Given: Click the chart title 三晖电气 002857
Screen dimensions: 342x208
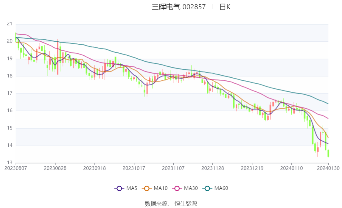Looking at the screenshot, I should [x=179, y=7].
